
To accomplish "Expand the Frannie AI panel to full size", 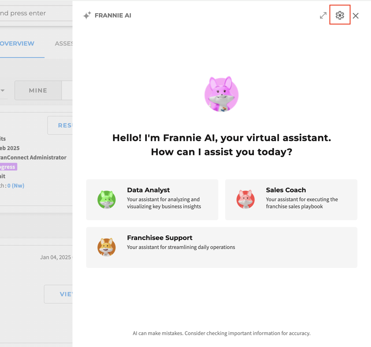I will (323, 15).
